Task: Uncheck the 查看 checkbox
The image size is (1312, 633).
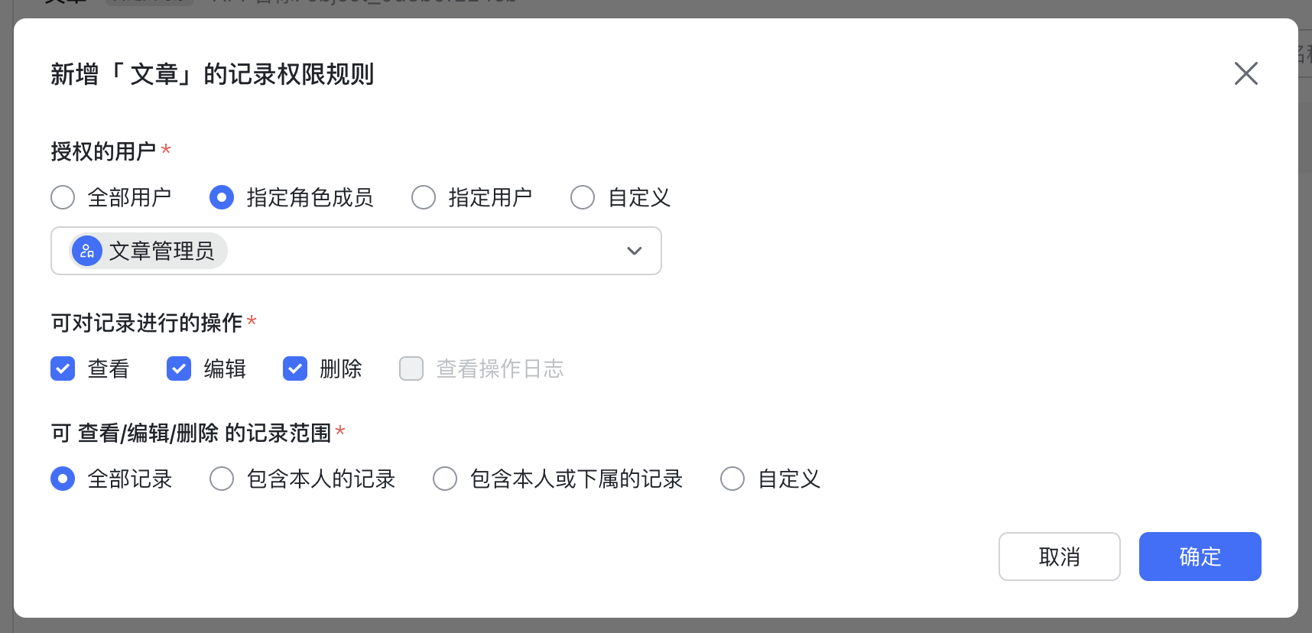Action: [x=63, y=368]
